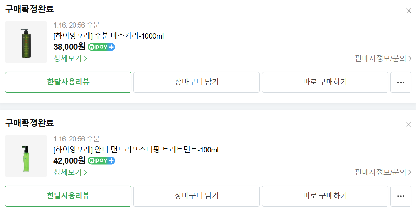416x214 pixels.
Task: Open product title 수분 마스카라-1000ml
Action: click(108, 36)
